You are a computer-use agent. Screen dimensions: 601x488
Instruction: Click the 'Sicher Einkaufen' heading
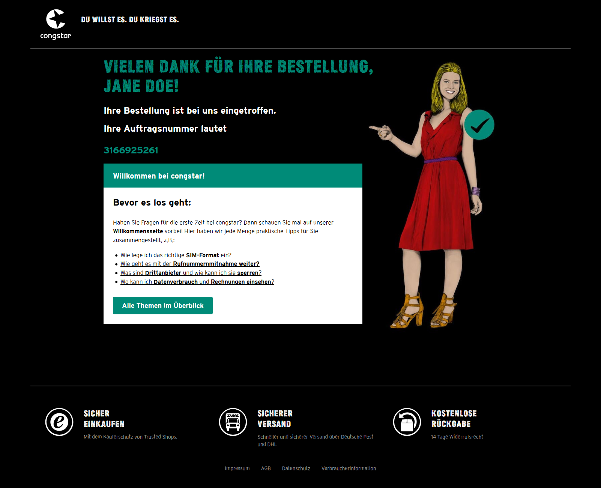[104, 419]
